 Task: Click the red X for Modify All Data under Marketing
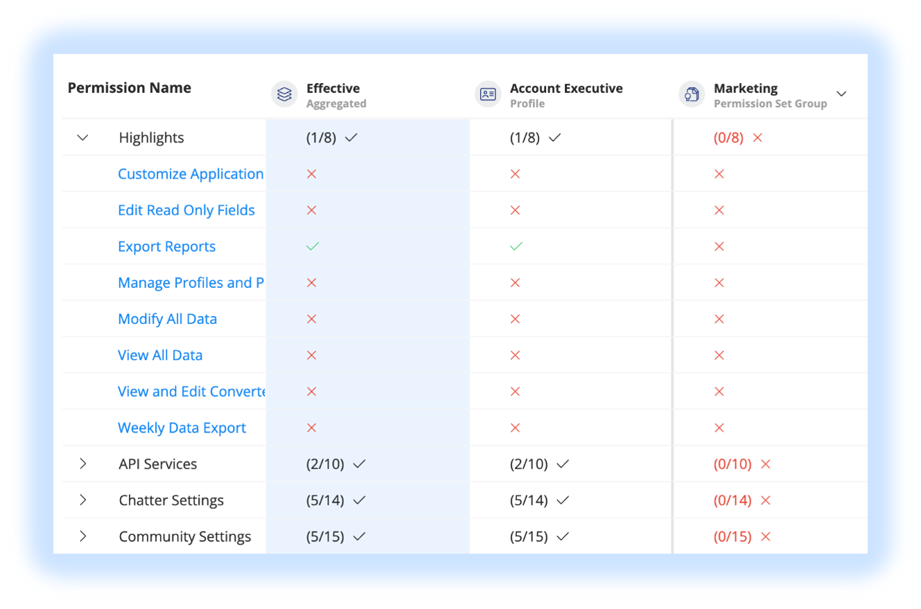pyautogui.click(x=719, y=318)
